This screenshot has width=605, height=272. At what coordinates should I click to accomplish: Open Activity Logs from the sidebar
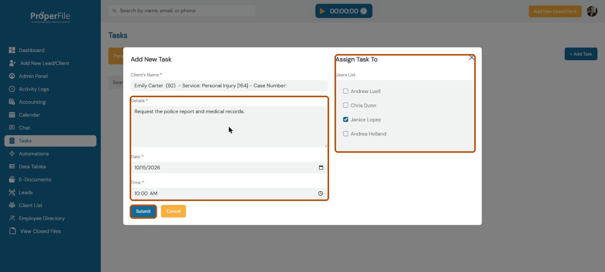tap(50, 89)
